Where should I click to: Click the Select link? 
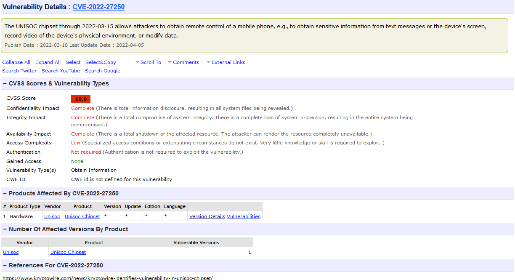[73, 62]
